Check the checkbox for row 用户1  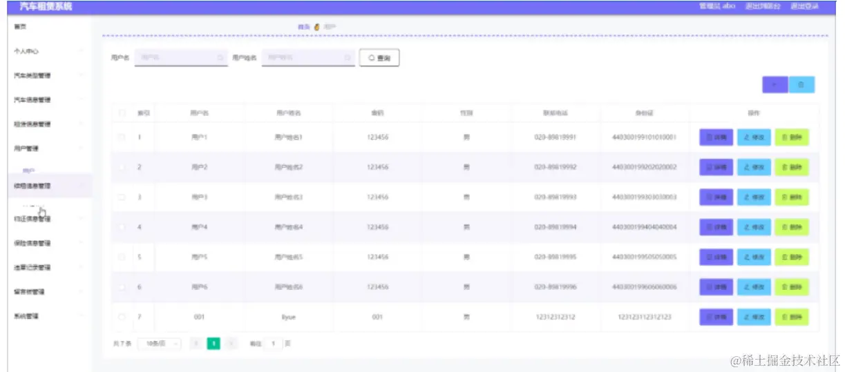(x=122, y=137)
